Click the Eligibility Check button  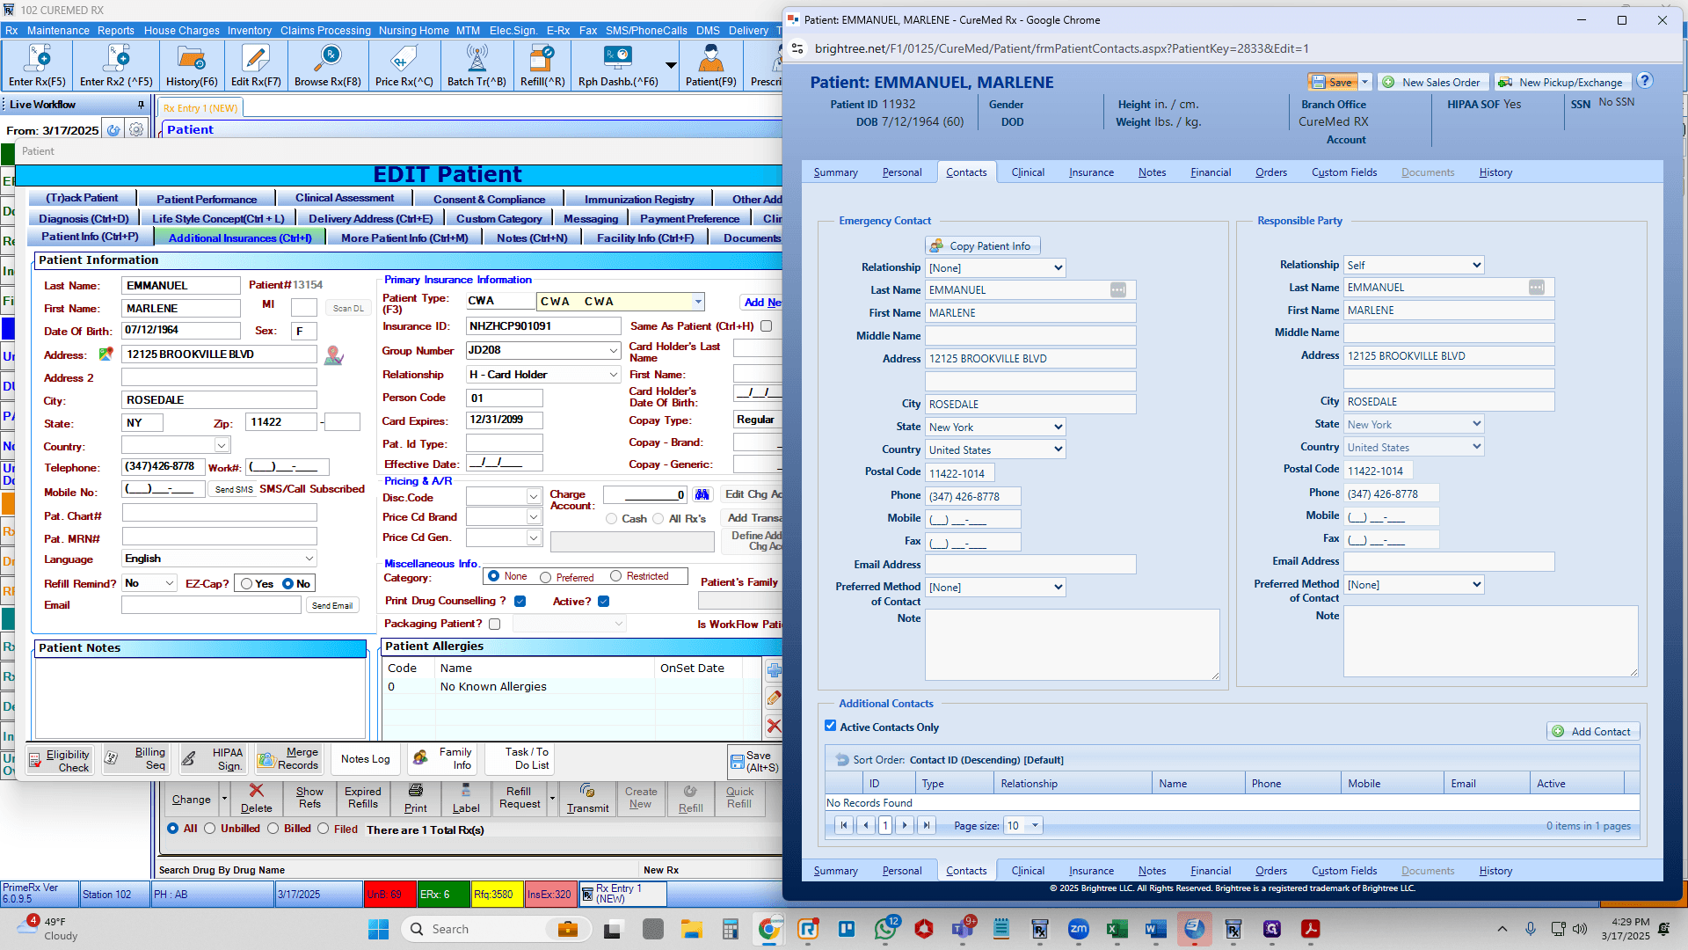pos(61,760)
